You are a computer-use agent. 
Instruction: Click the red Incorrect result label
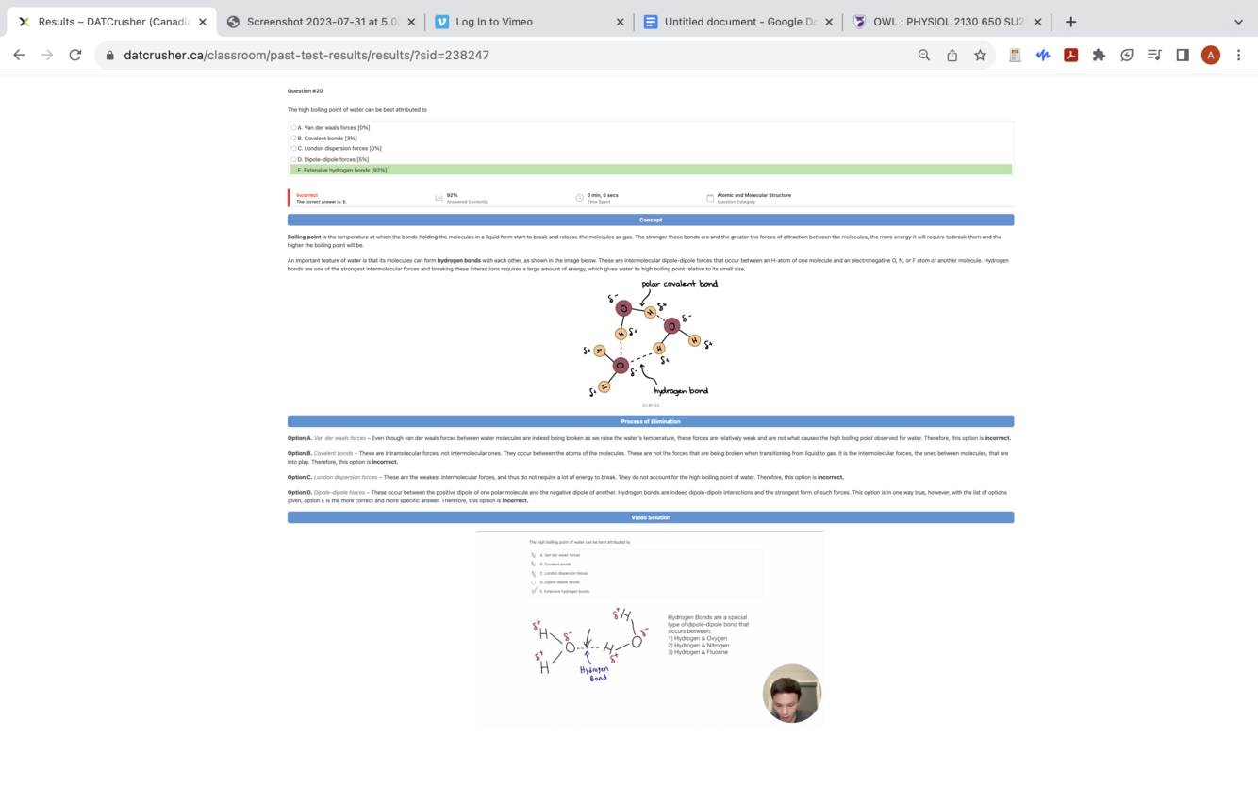tap(307, 195)
